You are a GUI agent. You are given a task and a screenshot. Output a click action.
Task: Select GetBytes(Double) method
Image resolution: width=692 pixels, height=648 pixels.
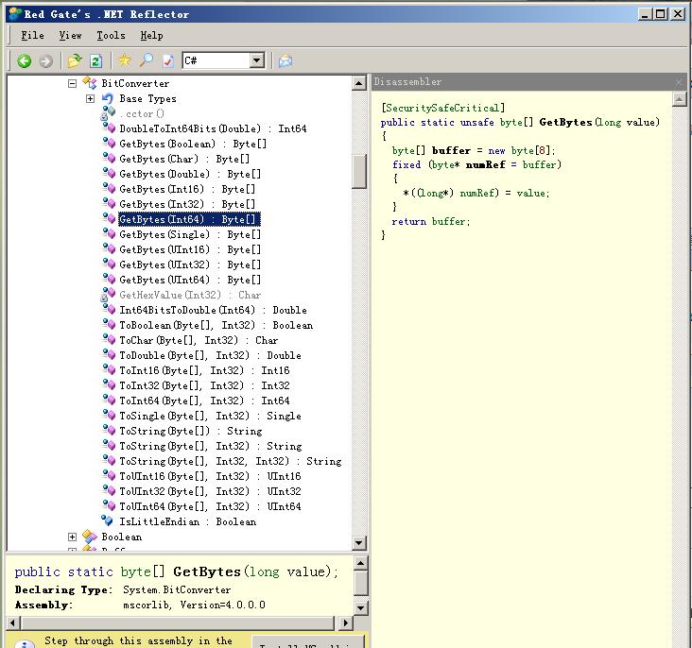coord(190,174)
